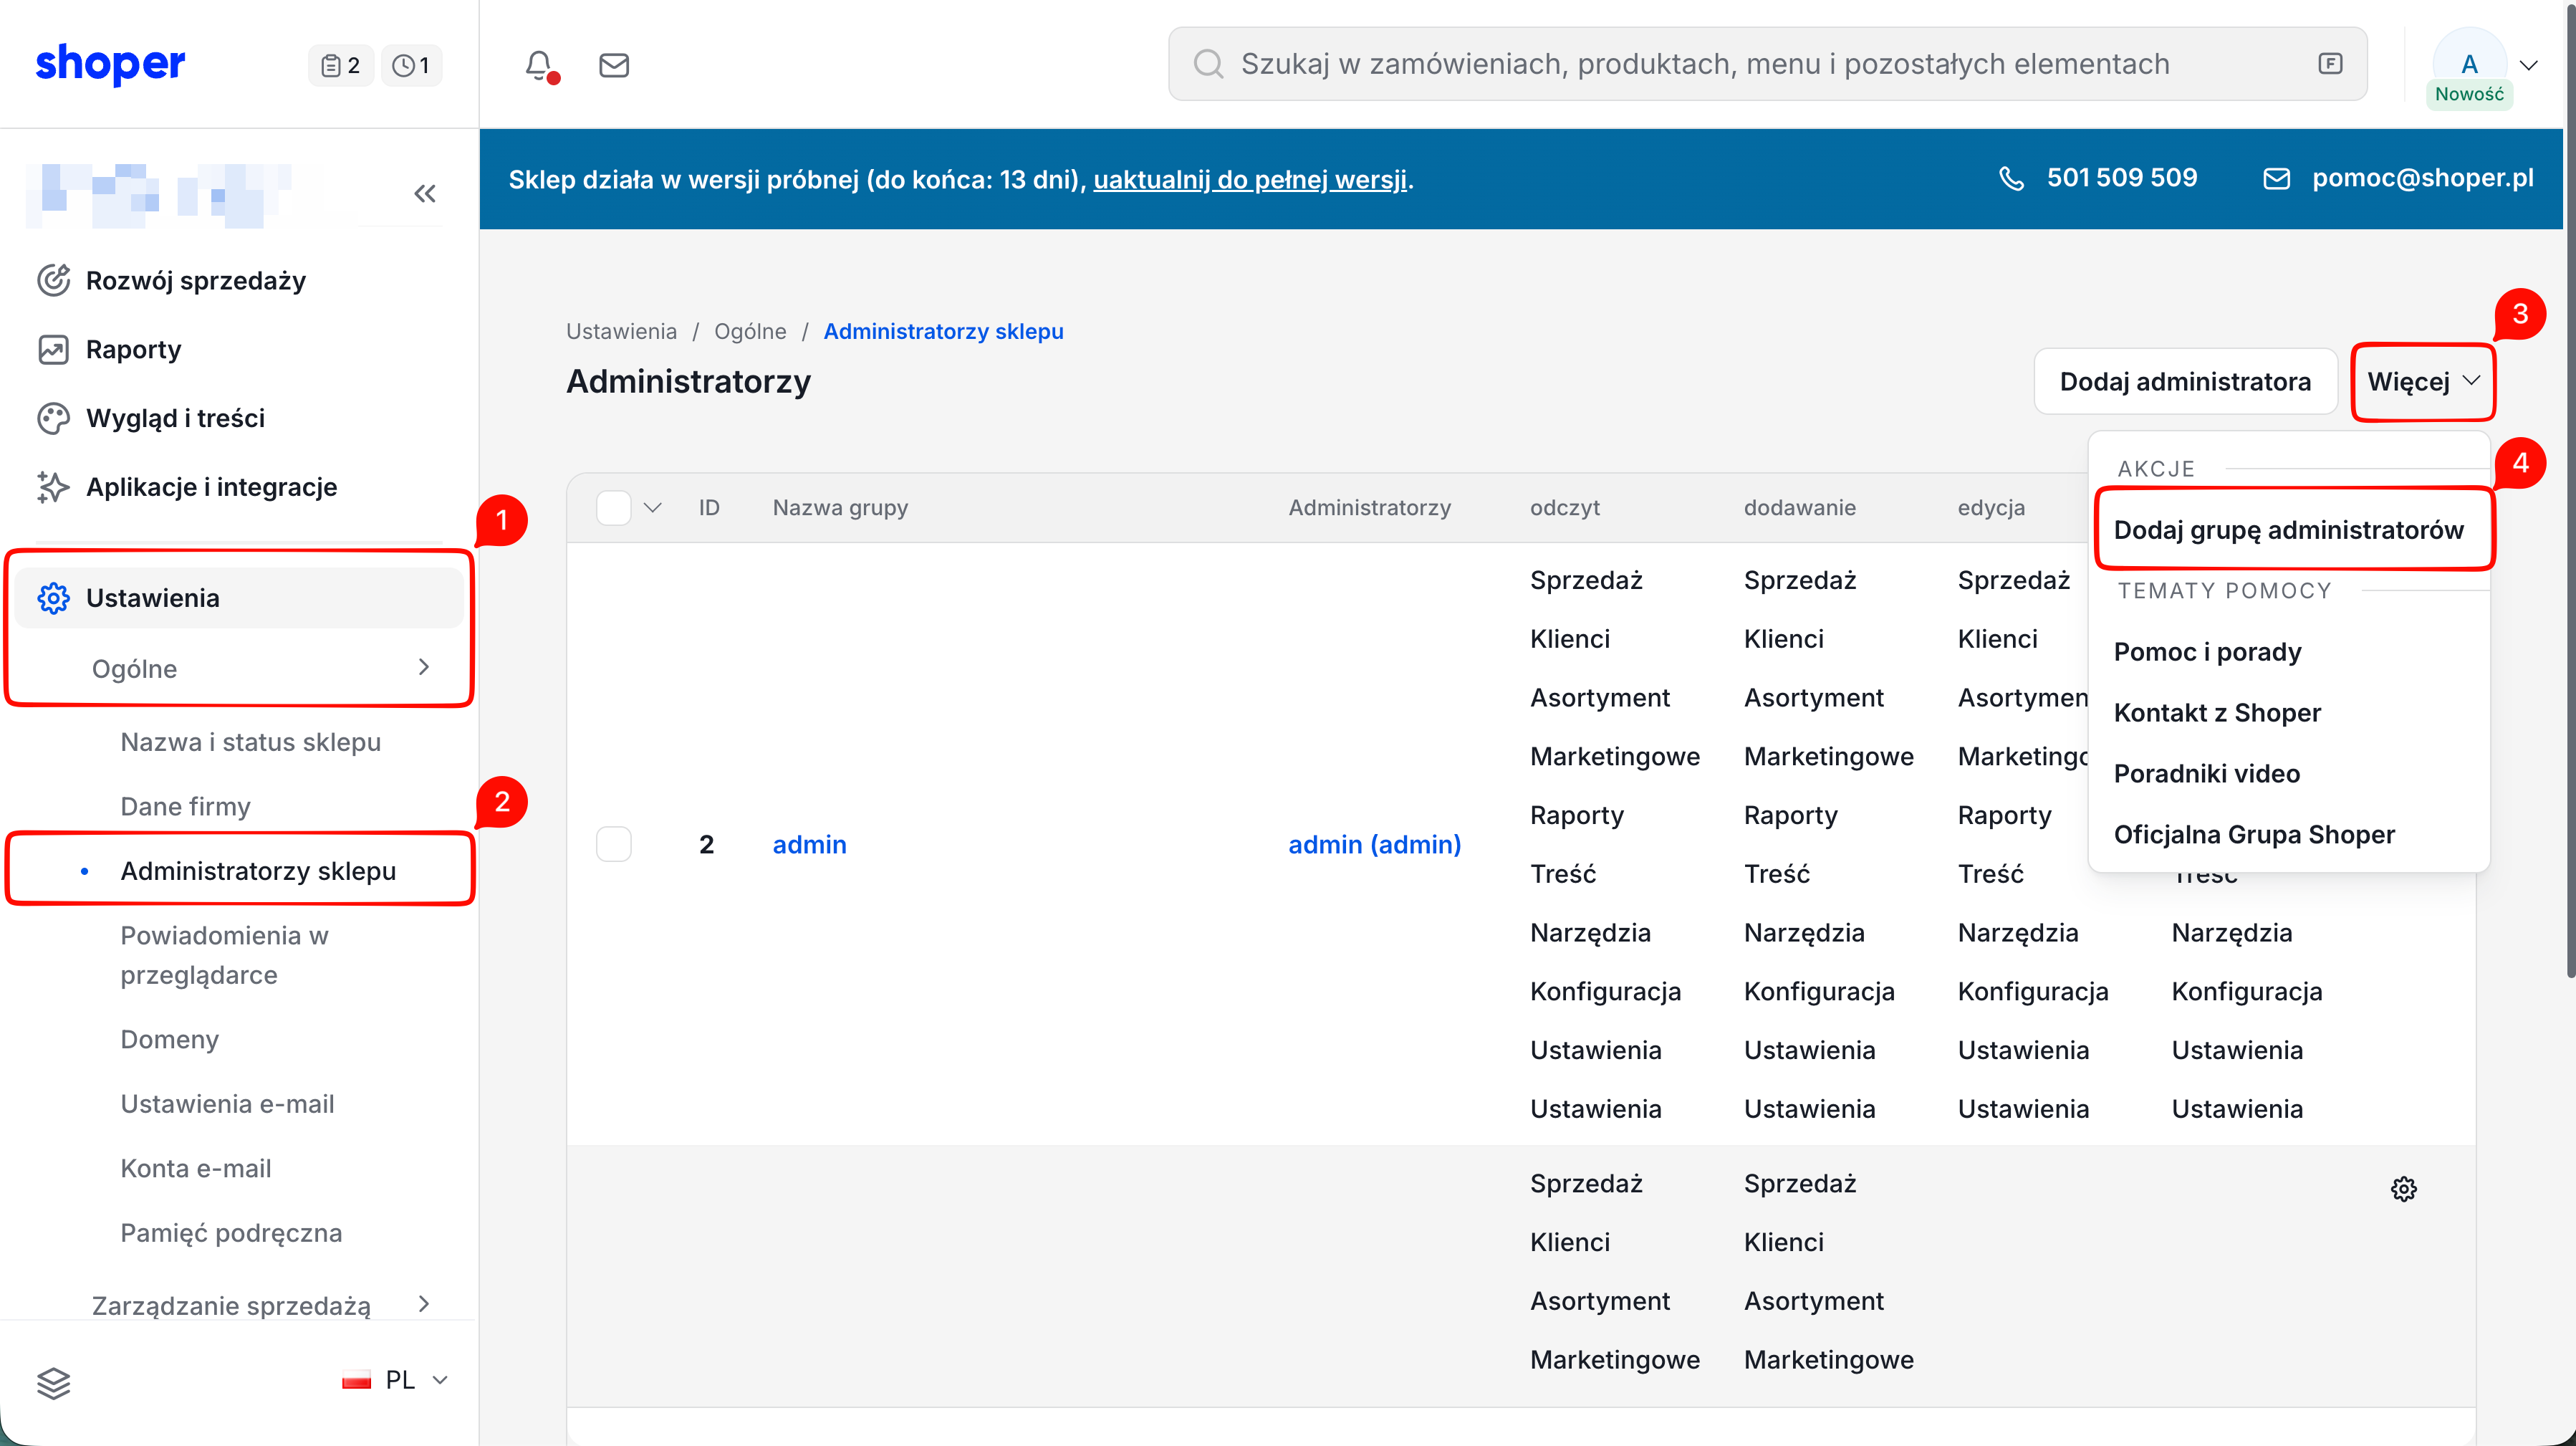2576x1446 pixels.
Task: Expand the Więcej dropdown
Action: [2423, 382]
